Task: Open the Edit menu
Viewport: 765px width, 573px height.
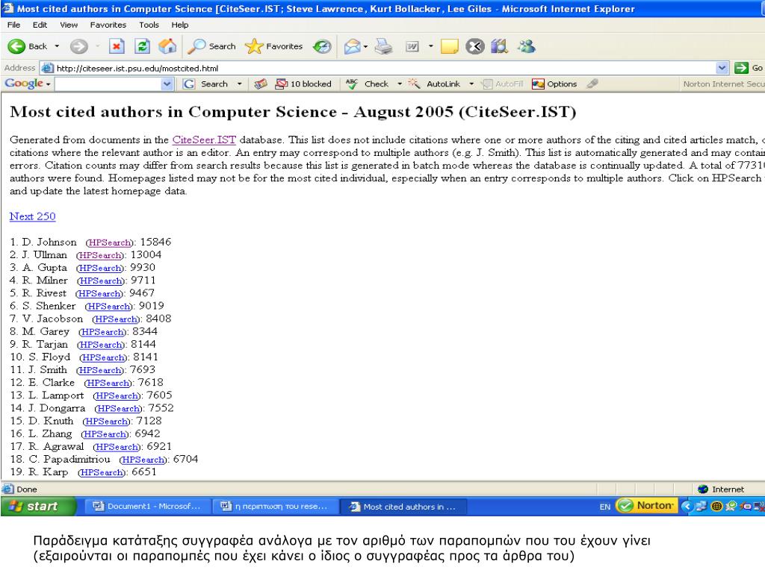Action: pos(40,25)
